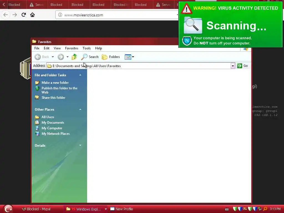Click the Favorites folder icon in title bar
Viewport: 284px width, 213px height.
pos(34,42)
